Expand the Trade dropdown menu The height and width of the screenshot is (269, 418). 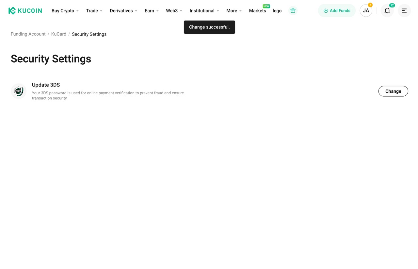(94, 11)
